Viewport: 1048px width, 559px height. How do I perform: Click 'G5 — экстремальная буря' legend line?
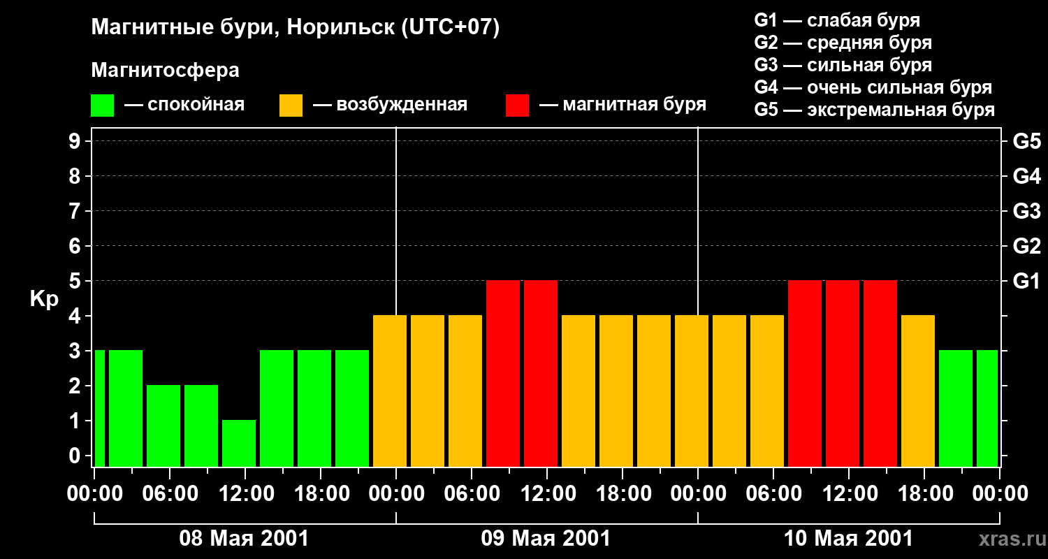(875, 110)
